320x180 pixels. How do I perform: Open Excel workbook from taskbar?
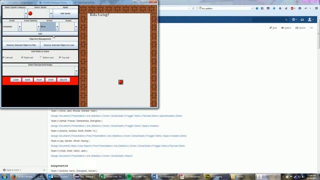coord(111,176)
